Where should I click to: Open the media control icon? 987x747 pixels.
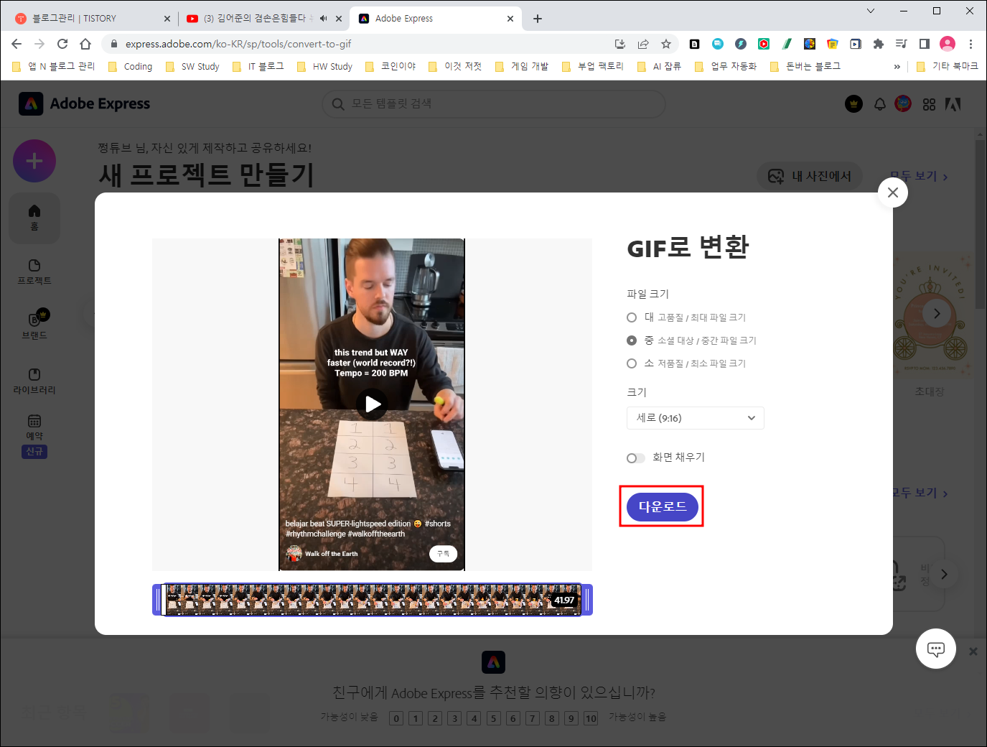click(x=901, y=44)
